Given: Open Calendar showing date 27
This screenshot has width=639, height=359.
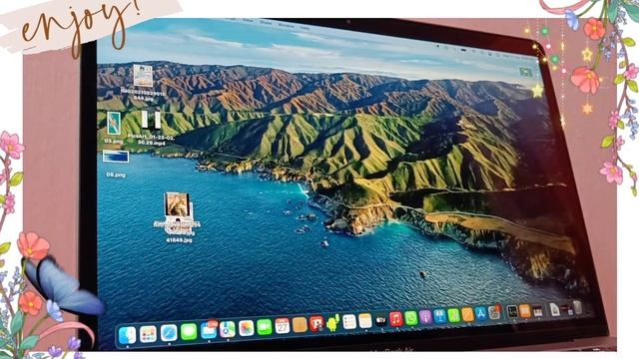Looking at the screenshot, I should click(x=282, y=326).
